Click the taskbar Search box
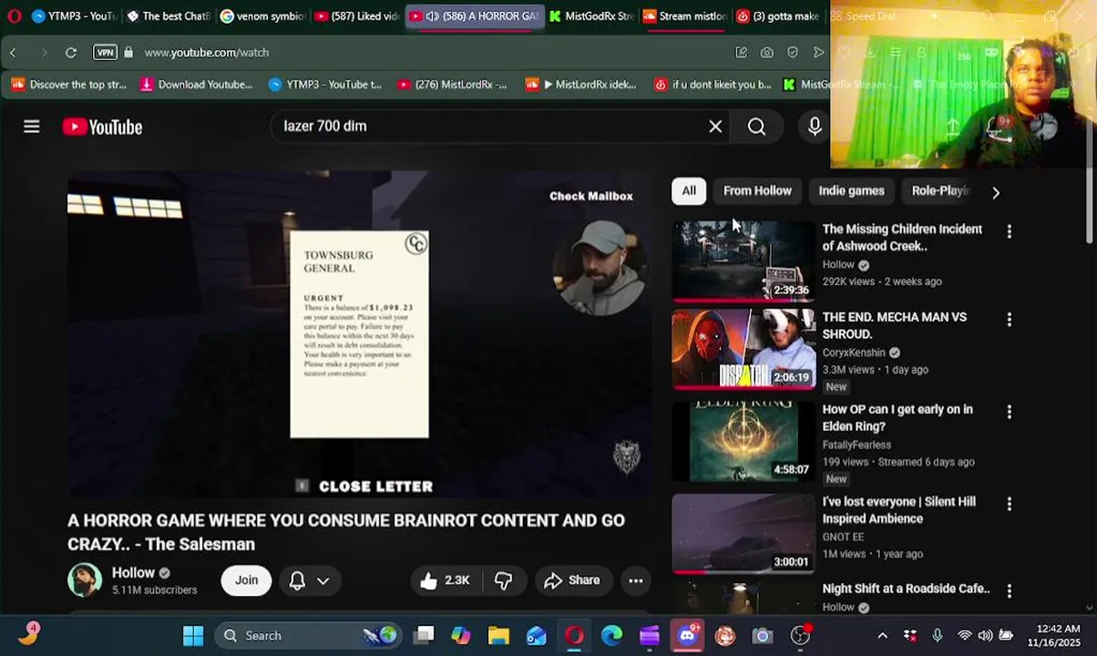This screenshot has width=1097, height=656. tap(310, 636)
